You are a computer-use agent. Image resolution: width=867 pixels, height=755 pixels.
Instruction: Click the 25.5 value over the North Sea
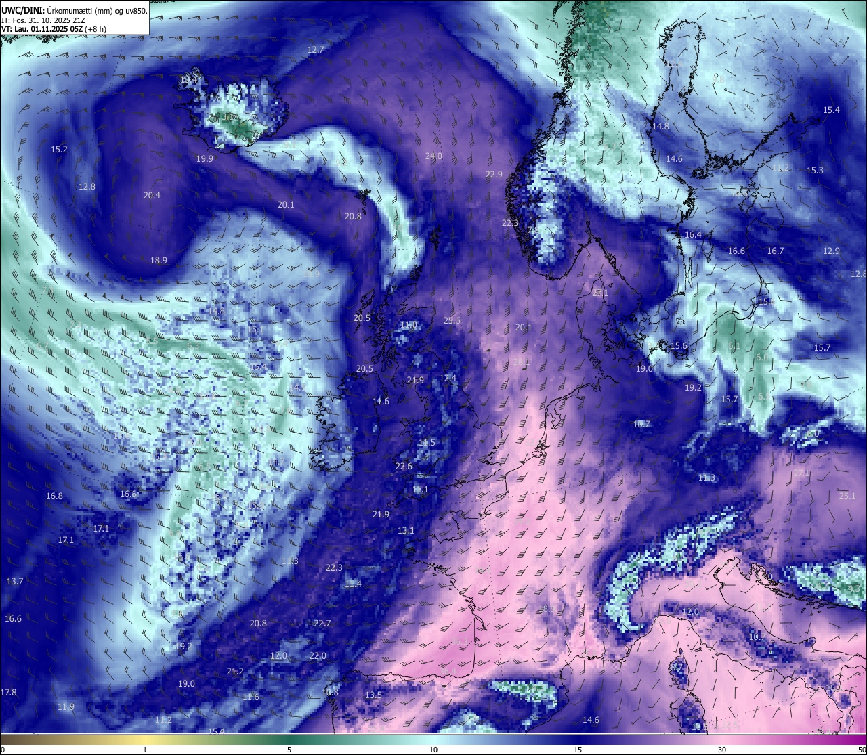pos(452,320)
